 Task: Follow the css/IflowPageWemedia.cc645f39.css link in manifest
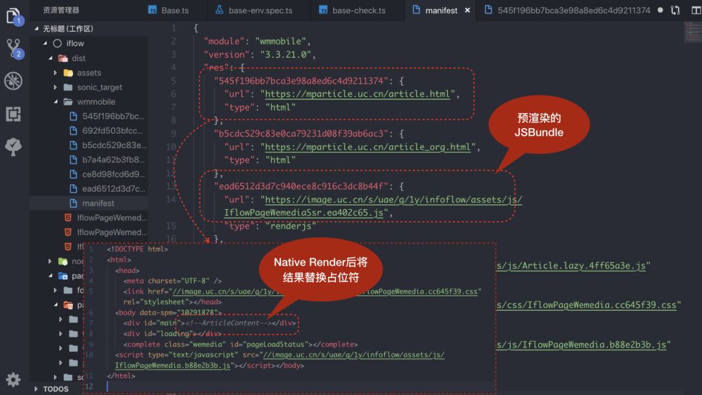coord(586,305)
